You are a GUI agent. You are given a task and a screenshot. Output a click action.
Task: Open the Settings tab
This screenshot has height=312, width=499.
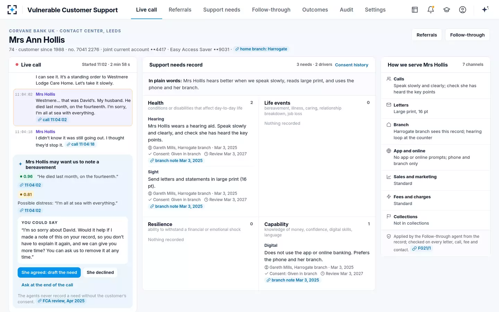coord(375,10)
